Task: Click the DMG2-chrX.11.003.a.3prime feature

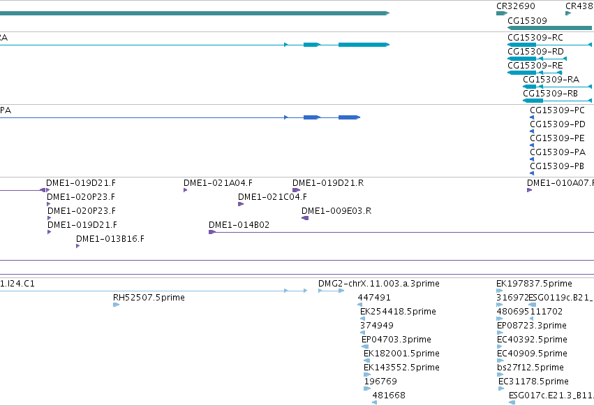Action: (x=331, y=291)
